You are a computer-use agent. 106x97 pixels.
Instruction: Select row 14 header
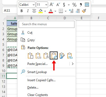pyautogui.click(x=3, y=92)
